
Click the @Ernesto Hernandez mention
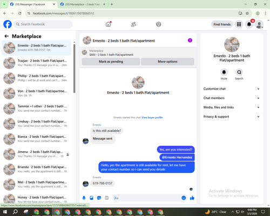tap(177, 157)
